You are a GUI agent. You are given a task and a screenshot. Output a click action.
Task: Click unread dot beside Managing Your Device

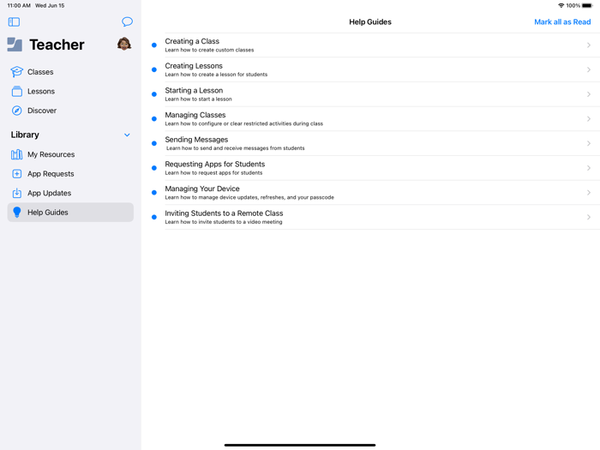pos(153,193)
